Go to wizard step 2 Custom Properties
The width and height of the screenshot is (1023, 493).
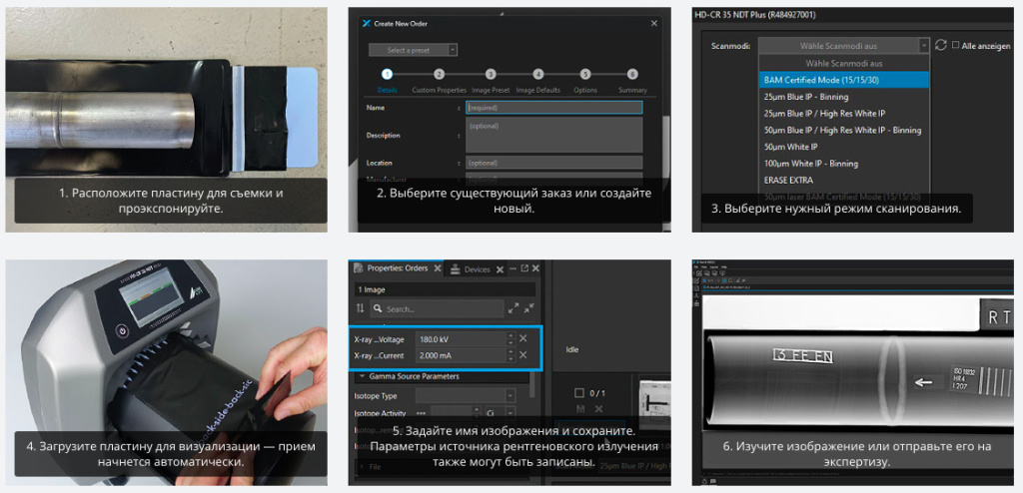tap(440, 74)
